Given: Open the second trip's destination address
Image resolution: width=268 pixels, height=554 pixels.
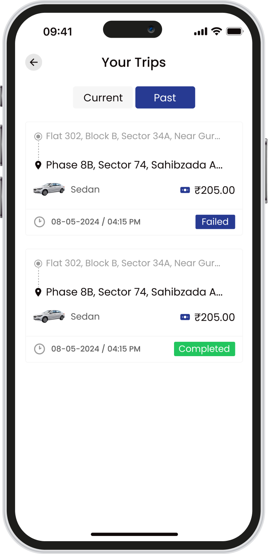Looking at the screenshot, I should [x=134, y=292].
